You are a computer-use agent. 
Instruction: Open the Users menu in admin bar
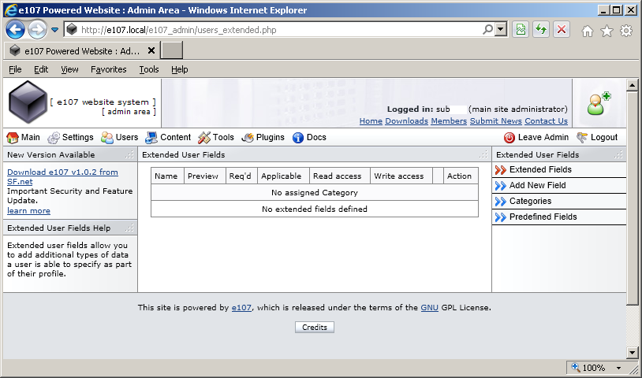[x=119, y=137]
